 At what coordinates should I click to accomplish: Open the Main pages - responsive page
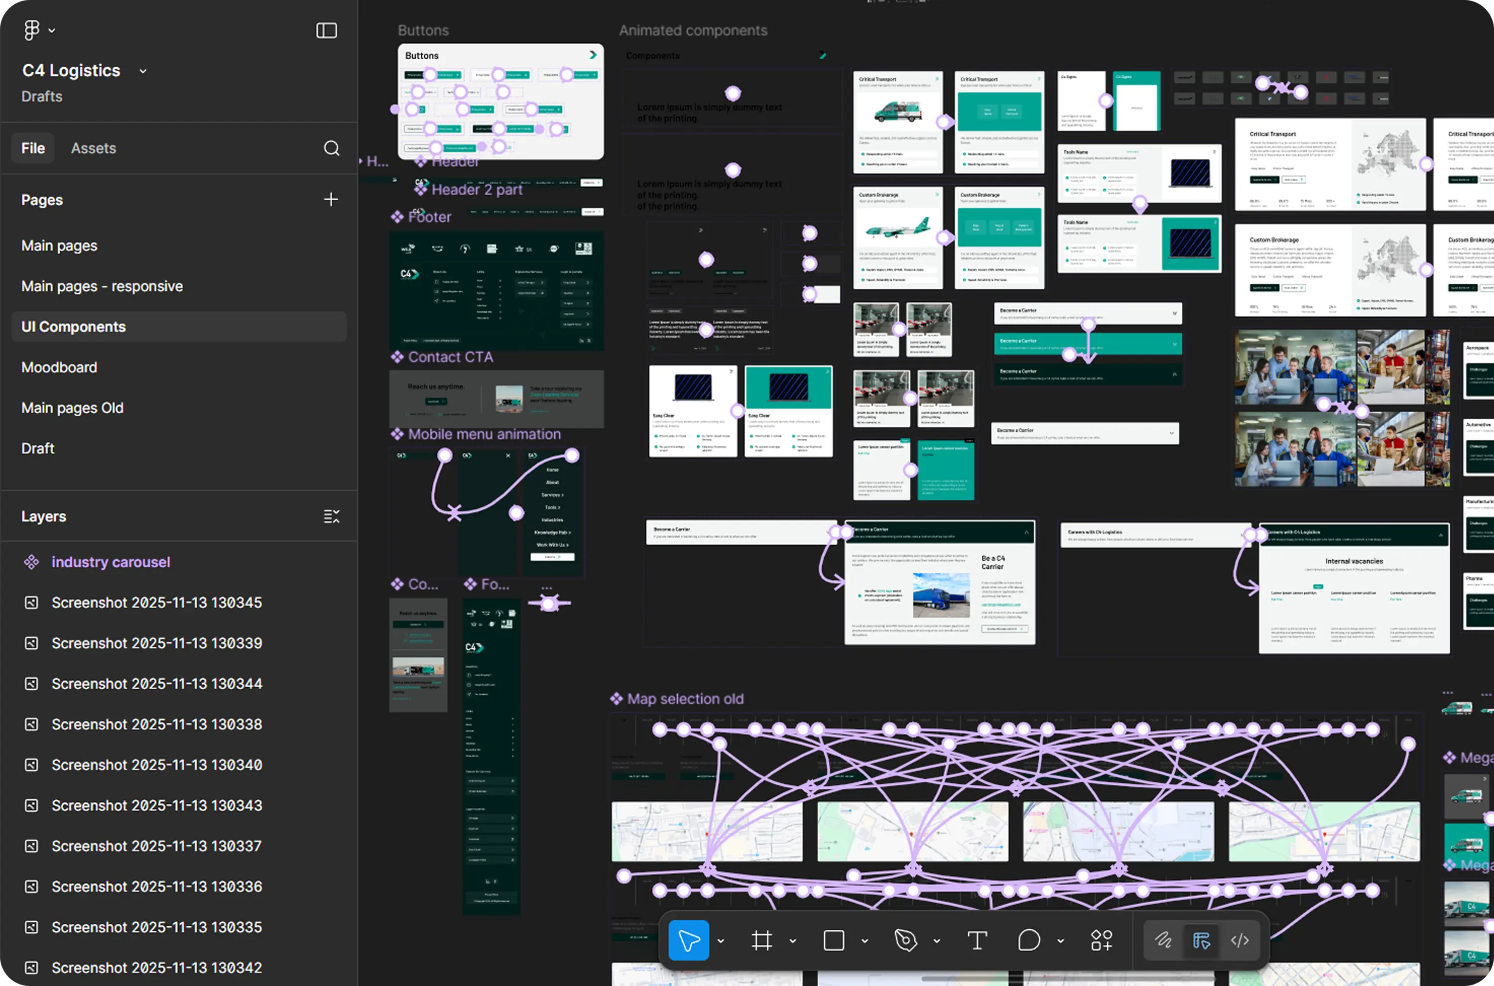coord(102,286)
